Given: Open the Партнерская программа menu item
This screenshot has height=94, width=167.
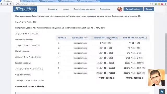Looking at the screenshot, I should [x=84, y=9].
